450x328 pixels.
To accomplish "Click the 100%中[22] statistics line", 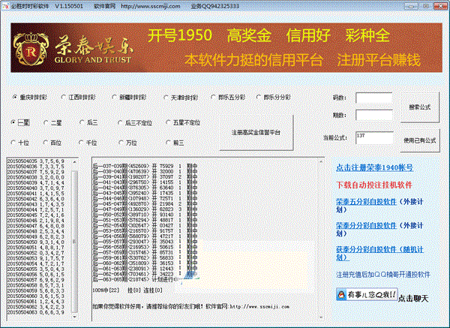I will click(127, 290).
